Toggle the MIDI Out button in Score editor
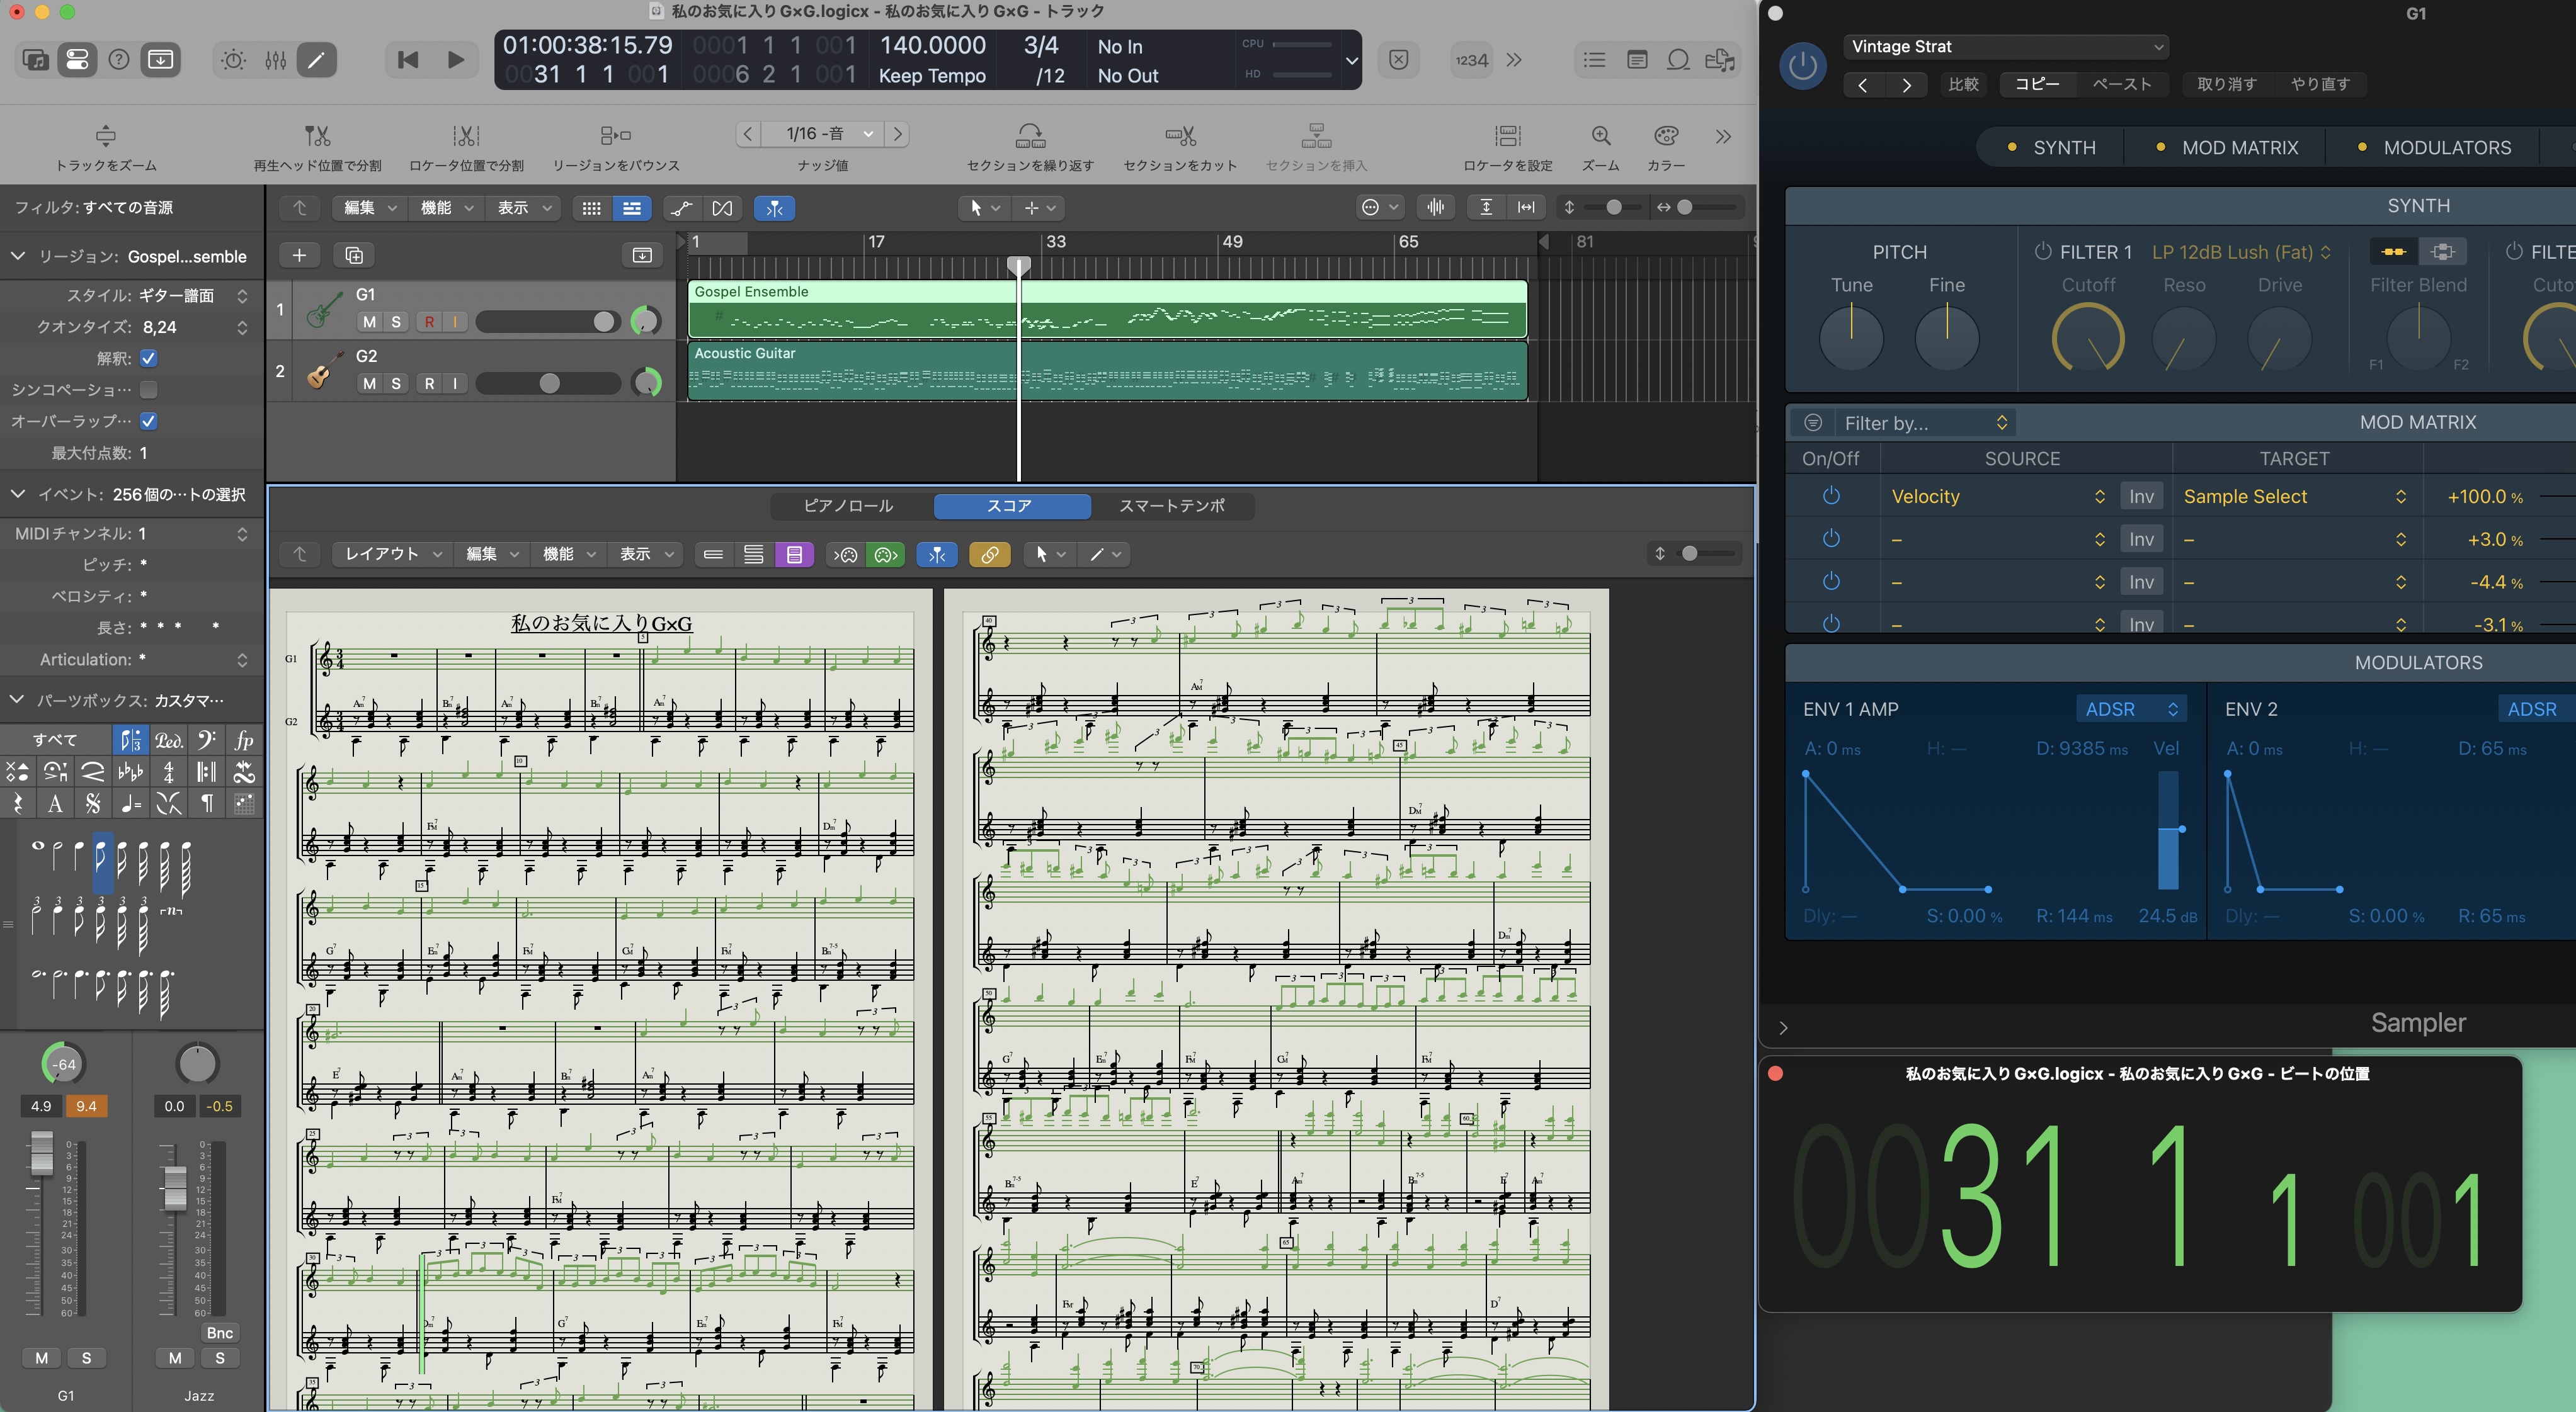2576x1412 pixels. click(x=886, y=555)
